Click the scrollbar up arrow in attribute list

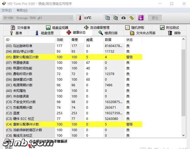pos(183,40)
